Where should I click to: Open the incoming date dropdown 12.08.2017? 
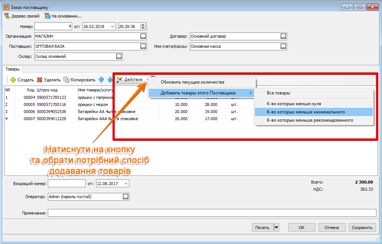126,184
